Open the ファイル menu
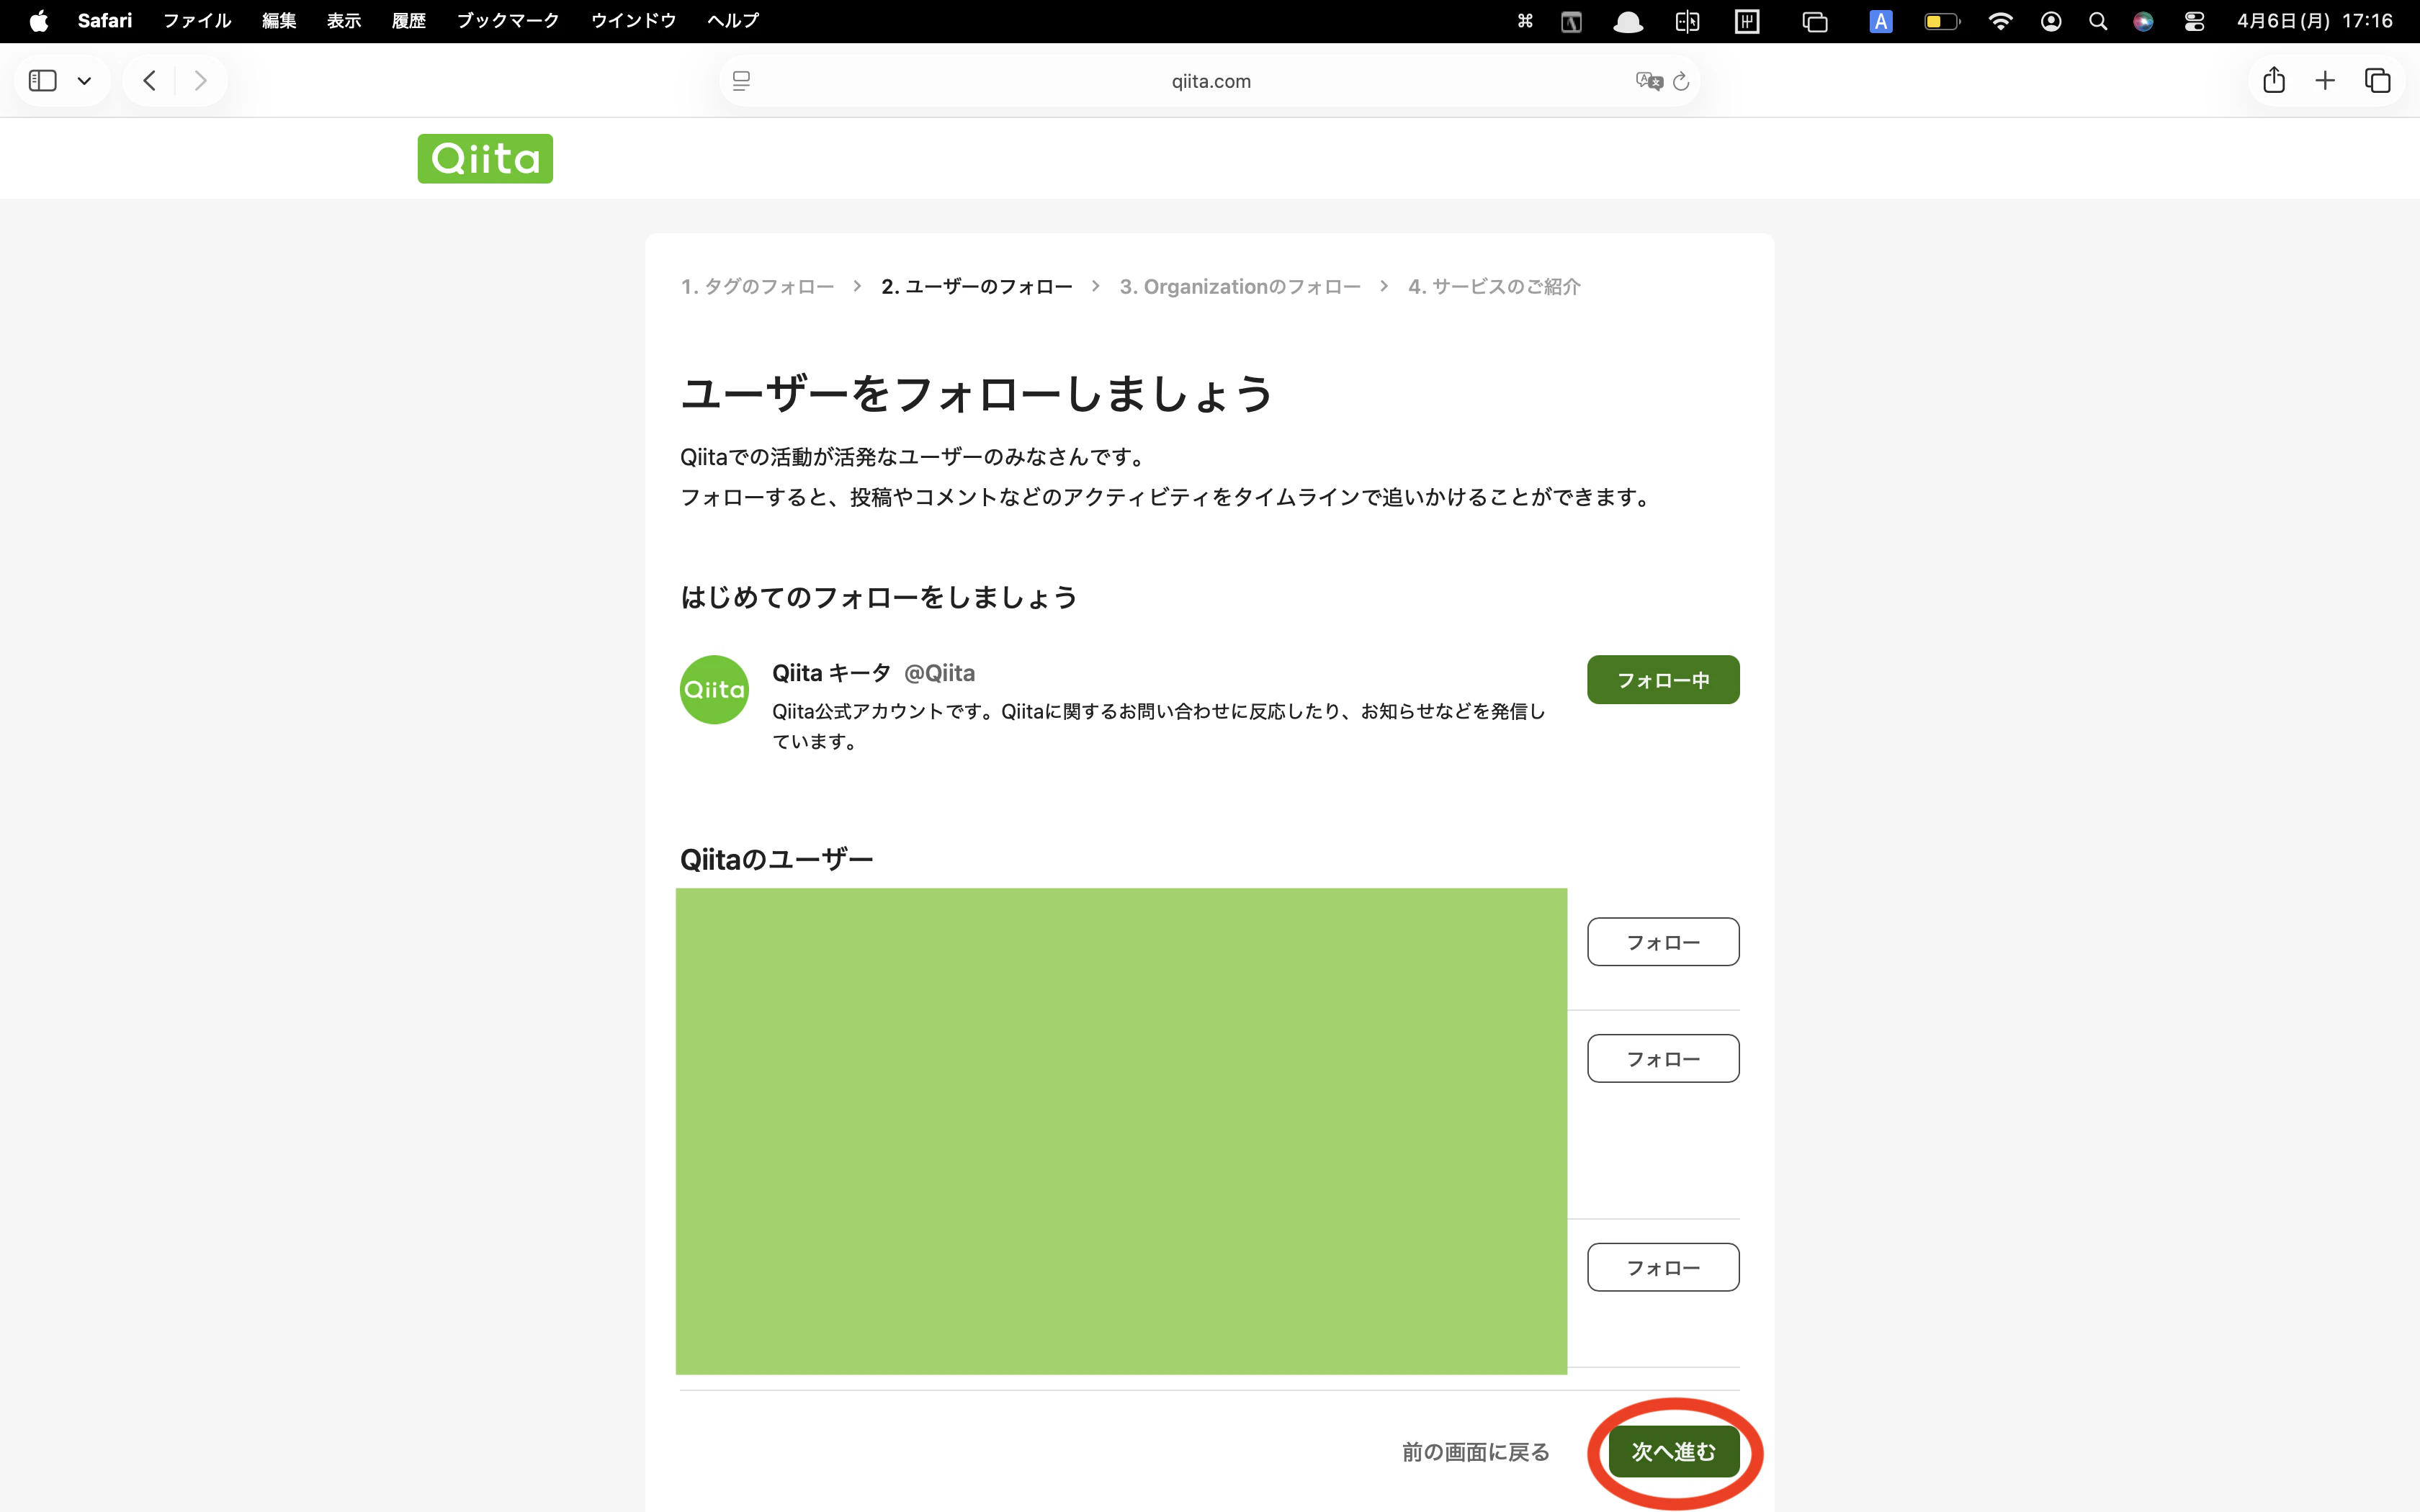2420x1512 pixels. coord(197,21)
